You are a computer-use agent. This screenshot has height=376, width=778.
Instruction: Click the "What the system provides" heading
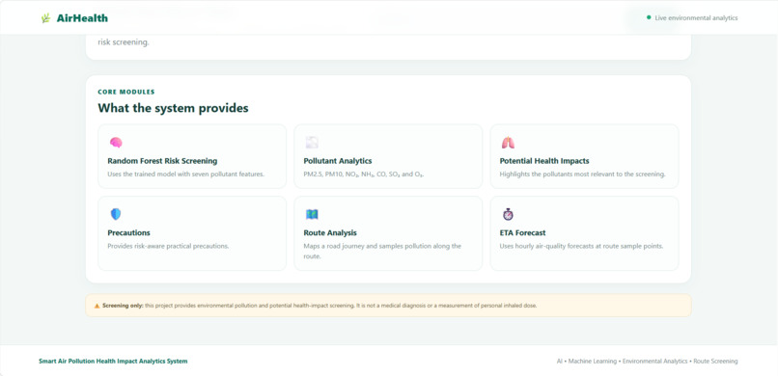point(173,108)
